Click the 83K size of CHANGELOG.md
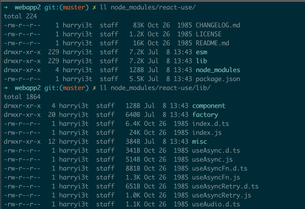 pyautogui.click(x=139, y=25)
